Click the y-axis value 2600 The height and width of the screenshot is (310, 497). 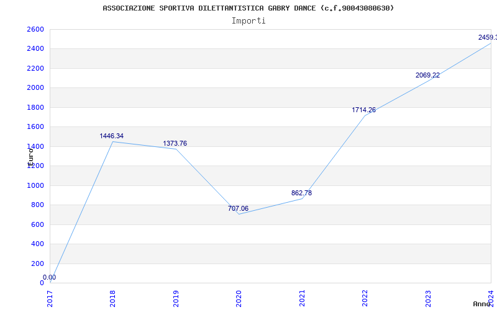tap(36, 29)
